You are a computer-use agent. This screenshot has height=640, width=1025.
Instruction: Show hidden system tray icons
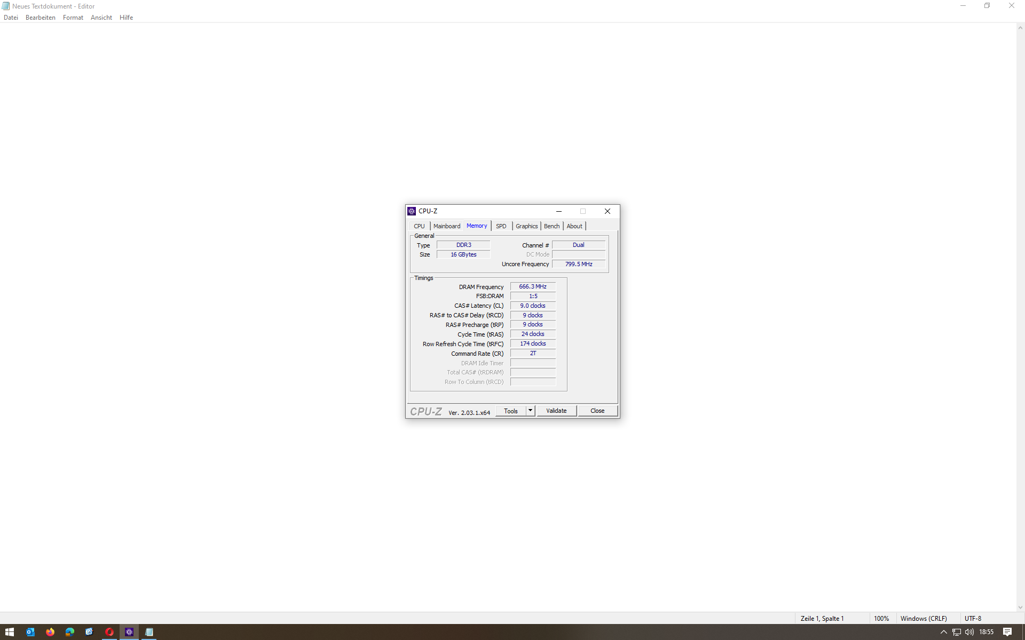(943, 632)
